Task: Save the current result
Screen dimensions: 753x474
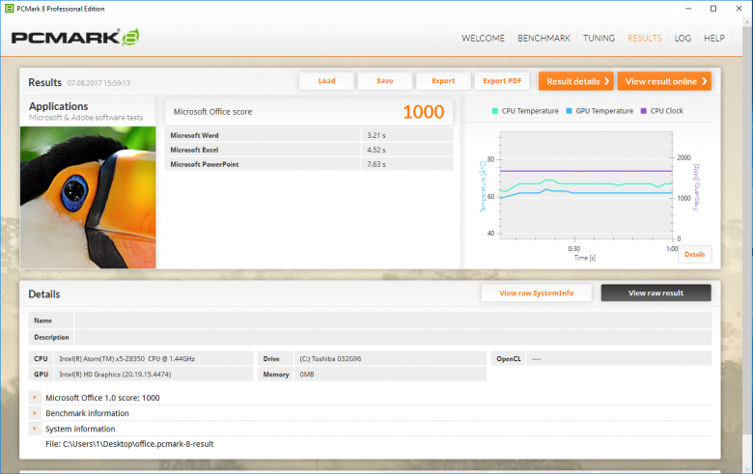Action: pos(384,81)
